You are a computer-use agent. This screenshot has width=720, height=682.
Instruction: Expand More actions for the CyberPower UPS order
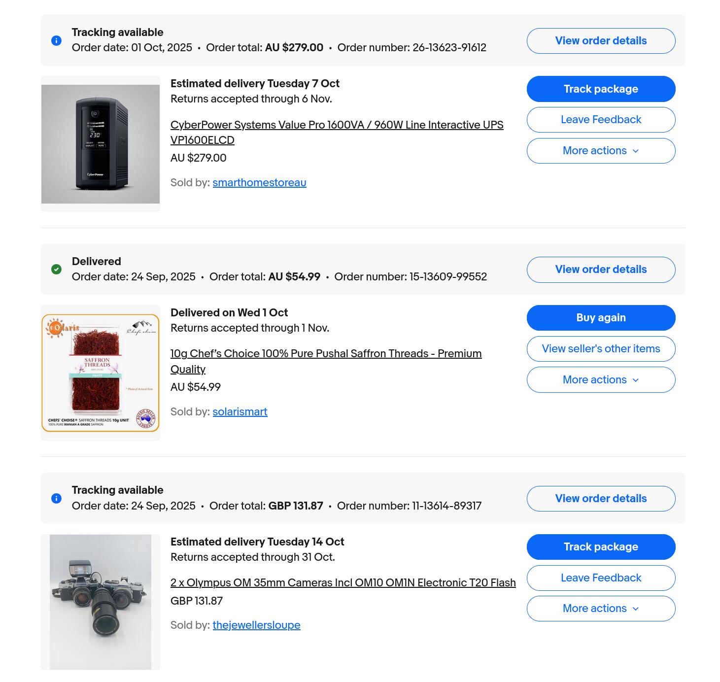(600, 151)
